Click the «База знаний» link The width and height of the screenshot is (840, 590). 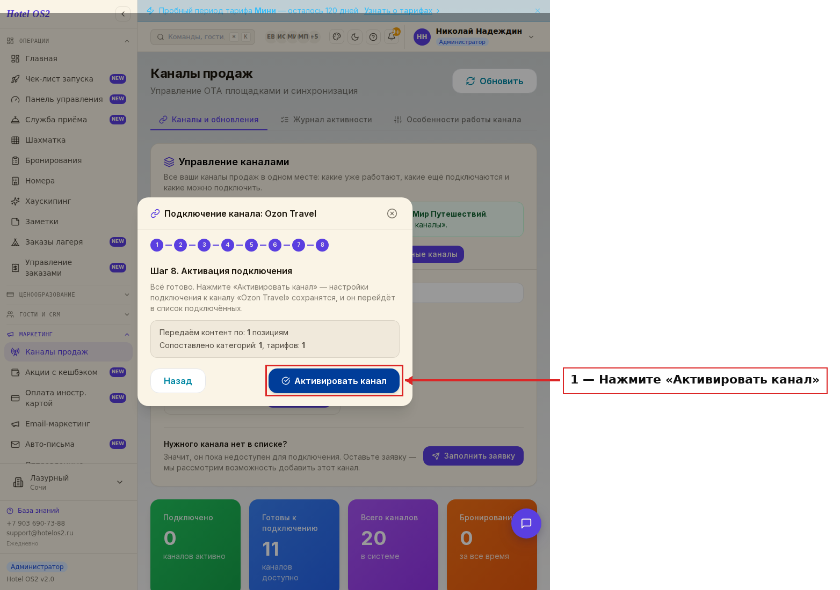(x=33, y=511)
